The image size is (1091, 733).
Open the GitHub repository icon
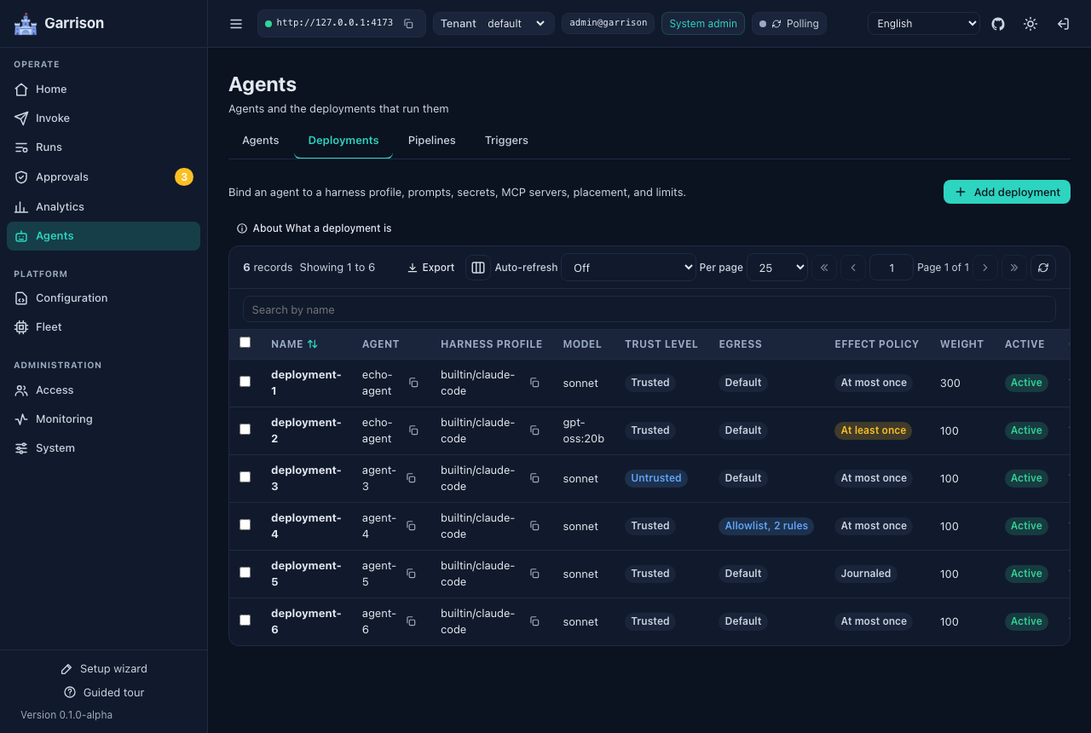(x=998, y=24)
